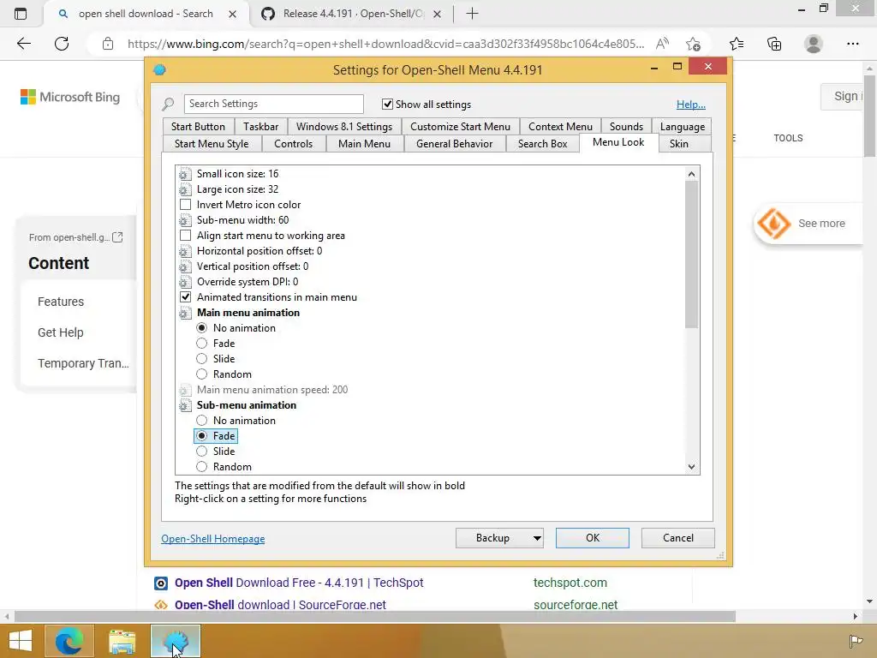Select Slide under Sub-menu animation
The width and height of the screenshot is (877, 658).
pos(201,452)
